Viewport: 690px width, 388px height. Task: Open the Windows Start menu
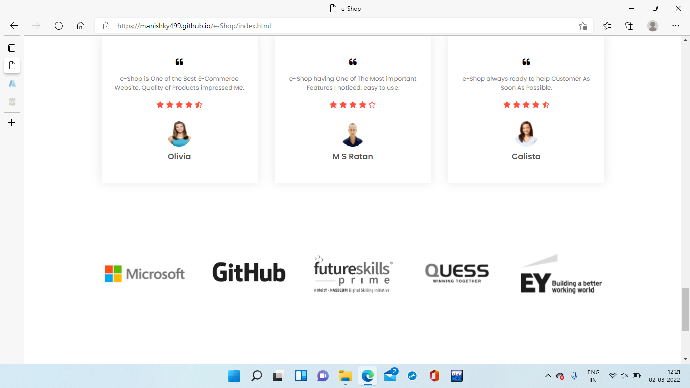coord(234,376)
